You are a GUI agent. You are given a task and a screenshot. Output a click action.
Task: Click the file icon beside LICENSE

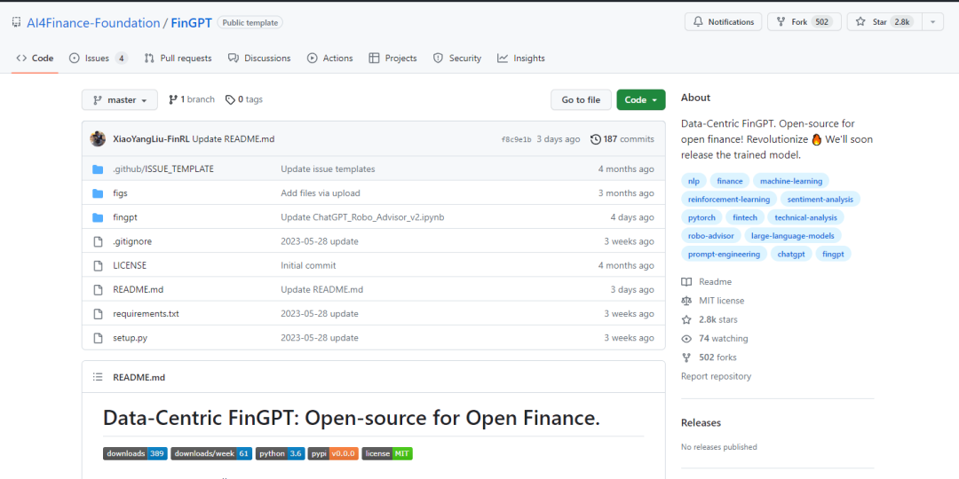[x=98, y=266]
